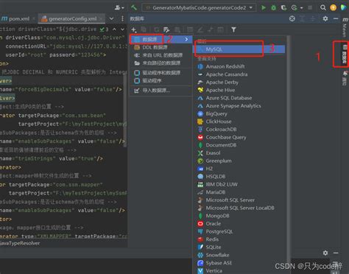This screenshot has height=274, width=349.
Task: Click the Build hammer icon
Action: [134, 7]
